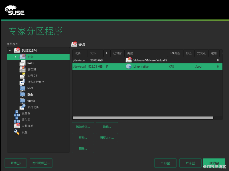
Task: Expand the 硬盘 hard disks tree node
Action: coord(15,57)
